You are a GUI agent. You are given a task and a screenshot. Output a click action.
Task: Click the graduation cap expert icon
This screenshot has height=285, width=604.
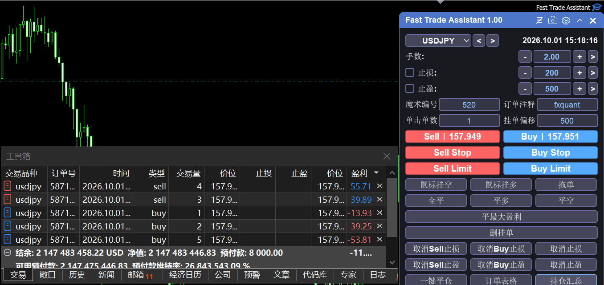pos(597,8)
